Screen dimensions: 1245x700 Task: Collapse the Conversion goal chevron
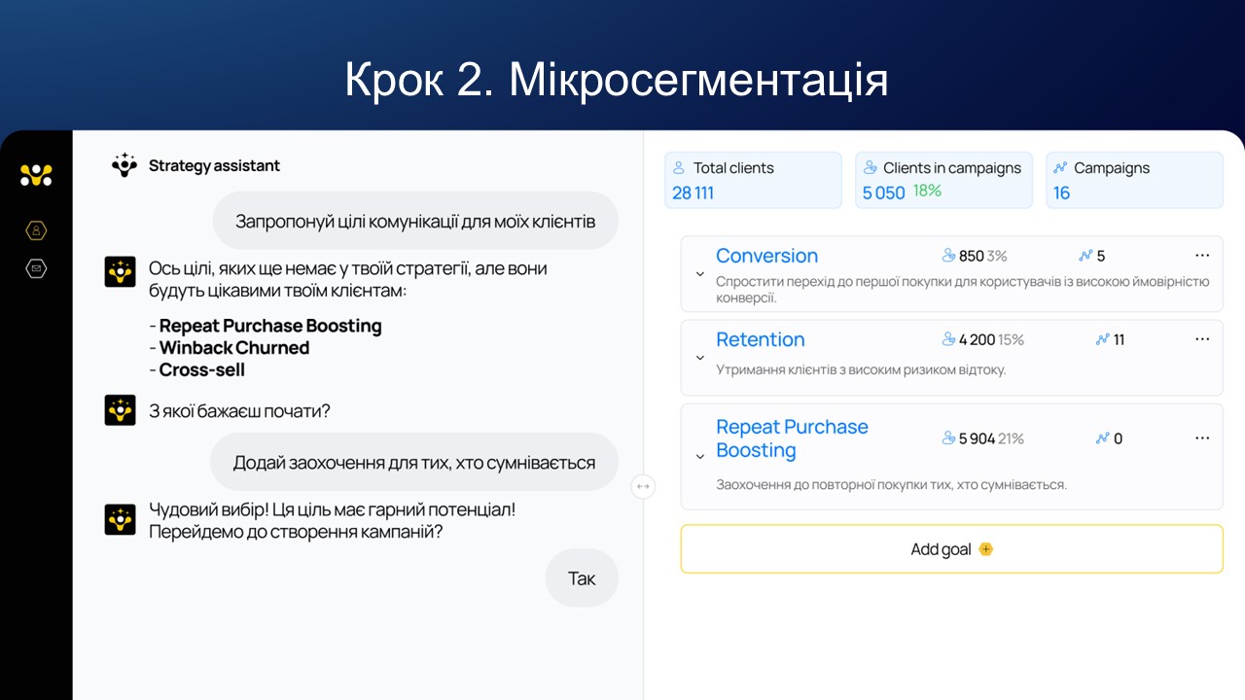pos(700,274)
